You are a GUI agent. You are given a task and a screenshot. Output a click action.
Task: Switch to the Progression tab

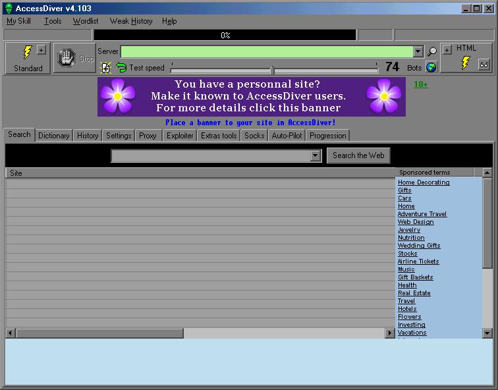328,136
